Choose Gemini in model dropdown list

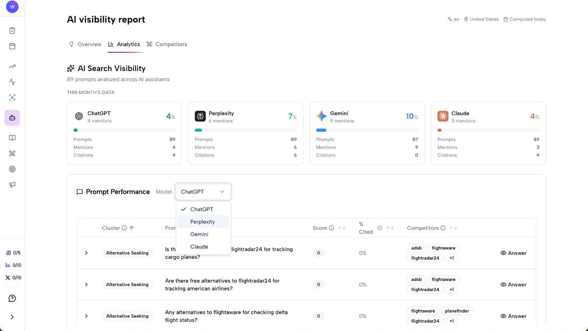coord(204,234)
